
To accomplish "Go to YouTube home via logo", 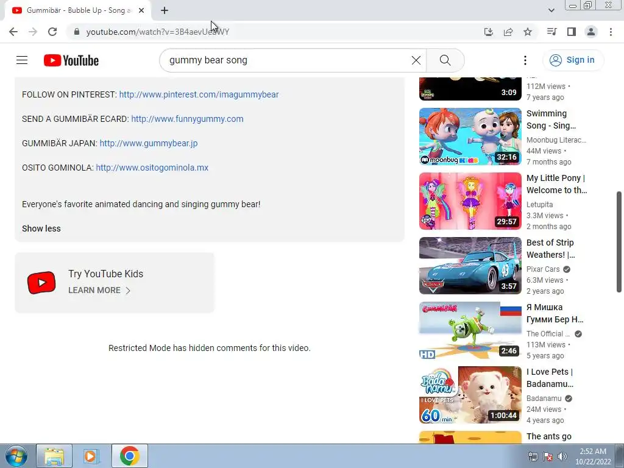I will pyautogui.click(x=71, y=60).
